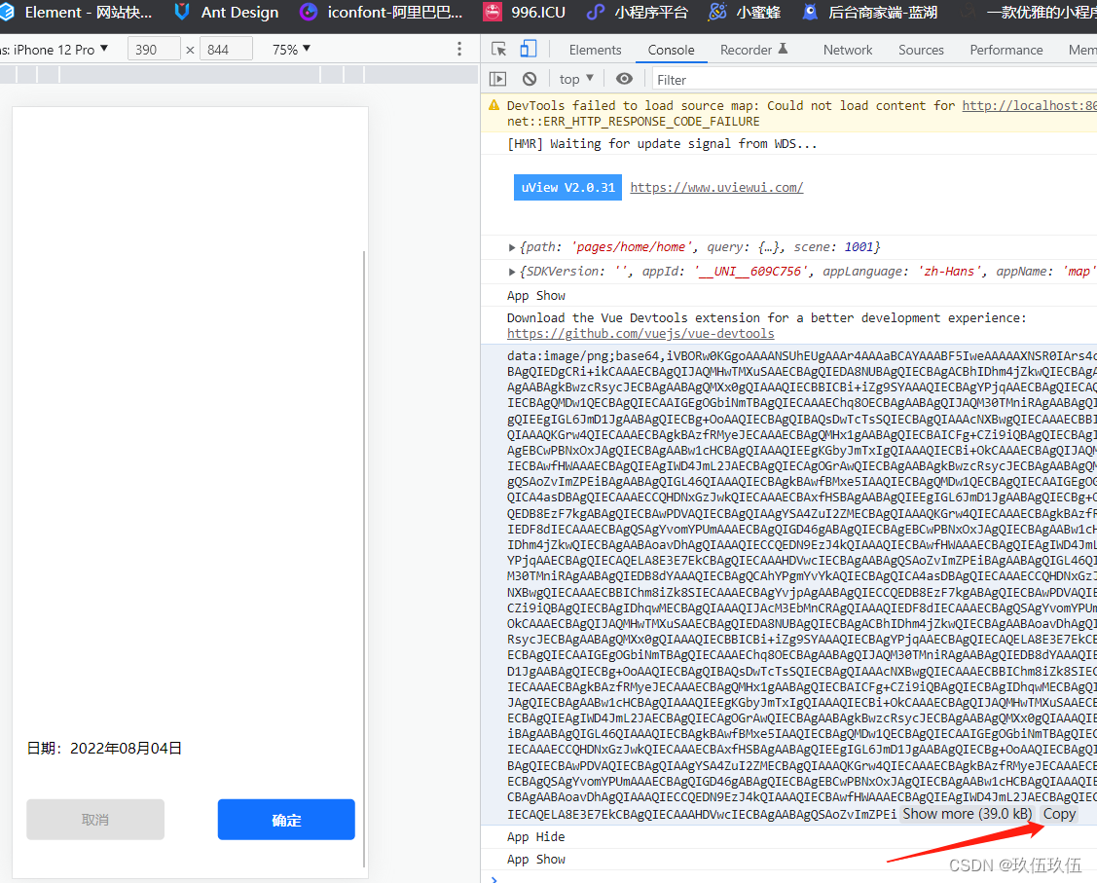Open the top JavaScript context dropdown
The image size is (1097, 883).
pyautogui.click(x=576, y=79)
